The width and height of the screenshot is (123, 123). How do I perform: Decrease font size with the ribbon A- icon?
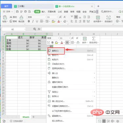pos(65,17)
